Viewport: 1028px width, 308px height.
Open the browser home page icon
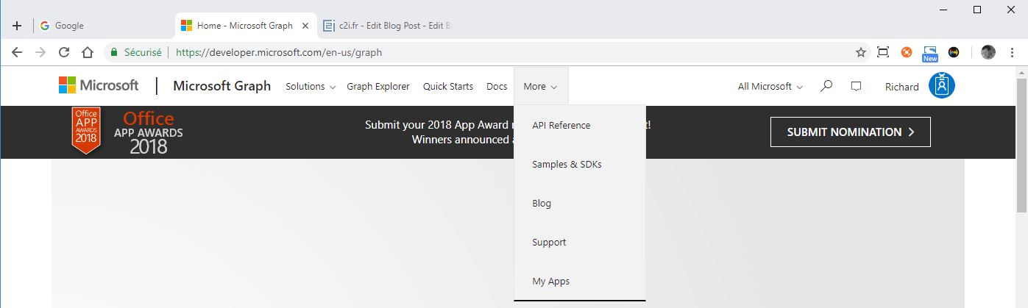tap(87, 52)
